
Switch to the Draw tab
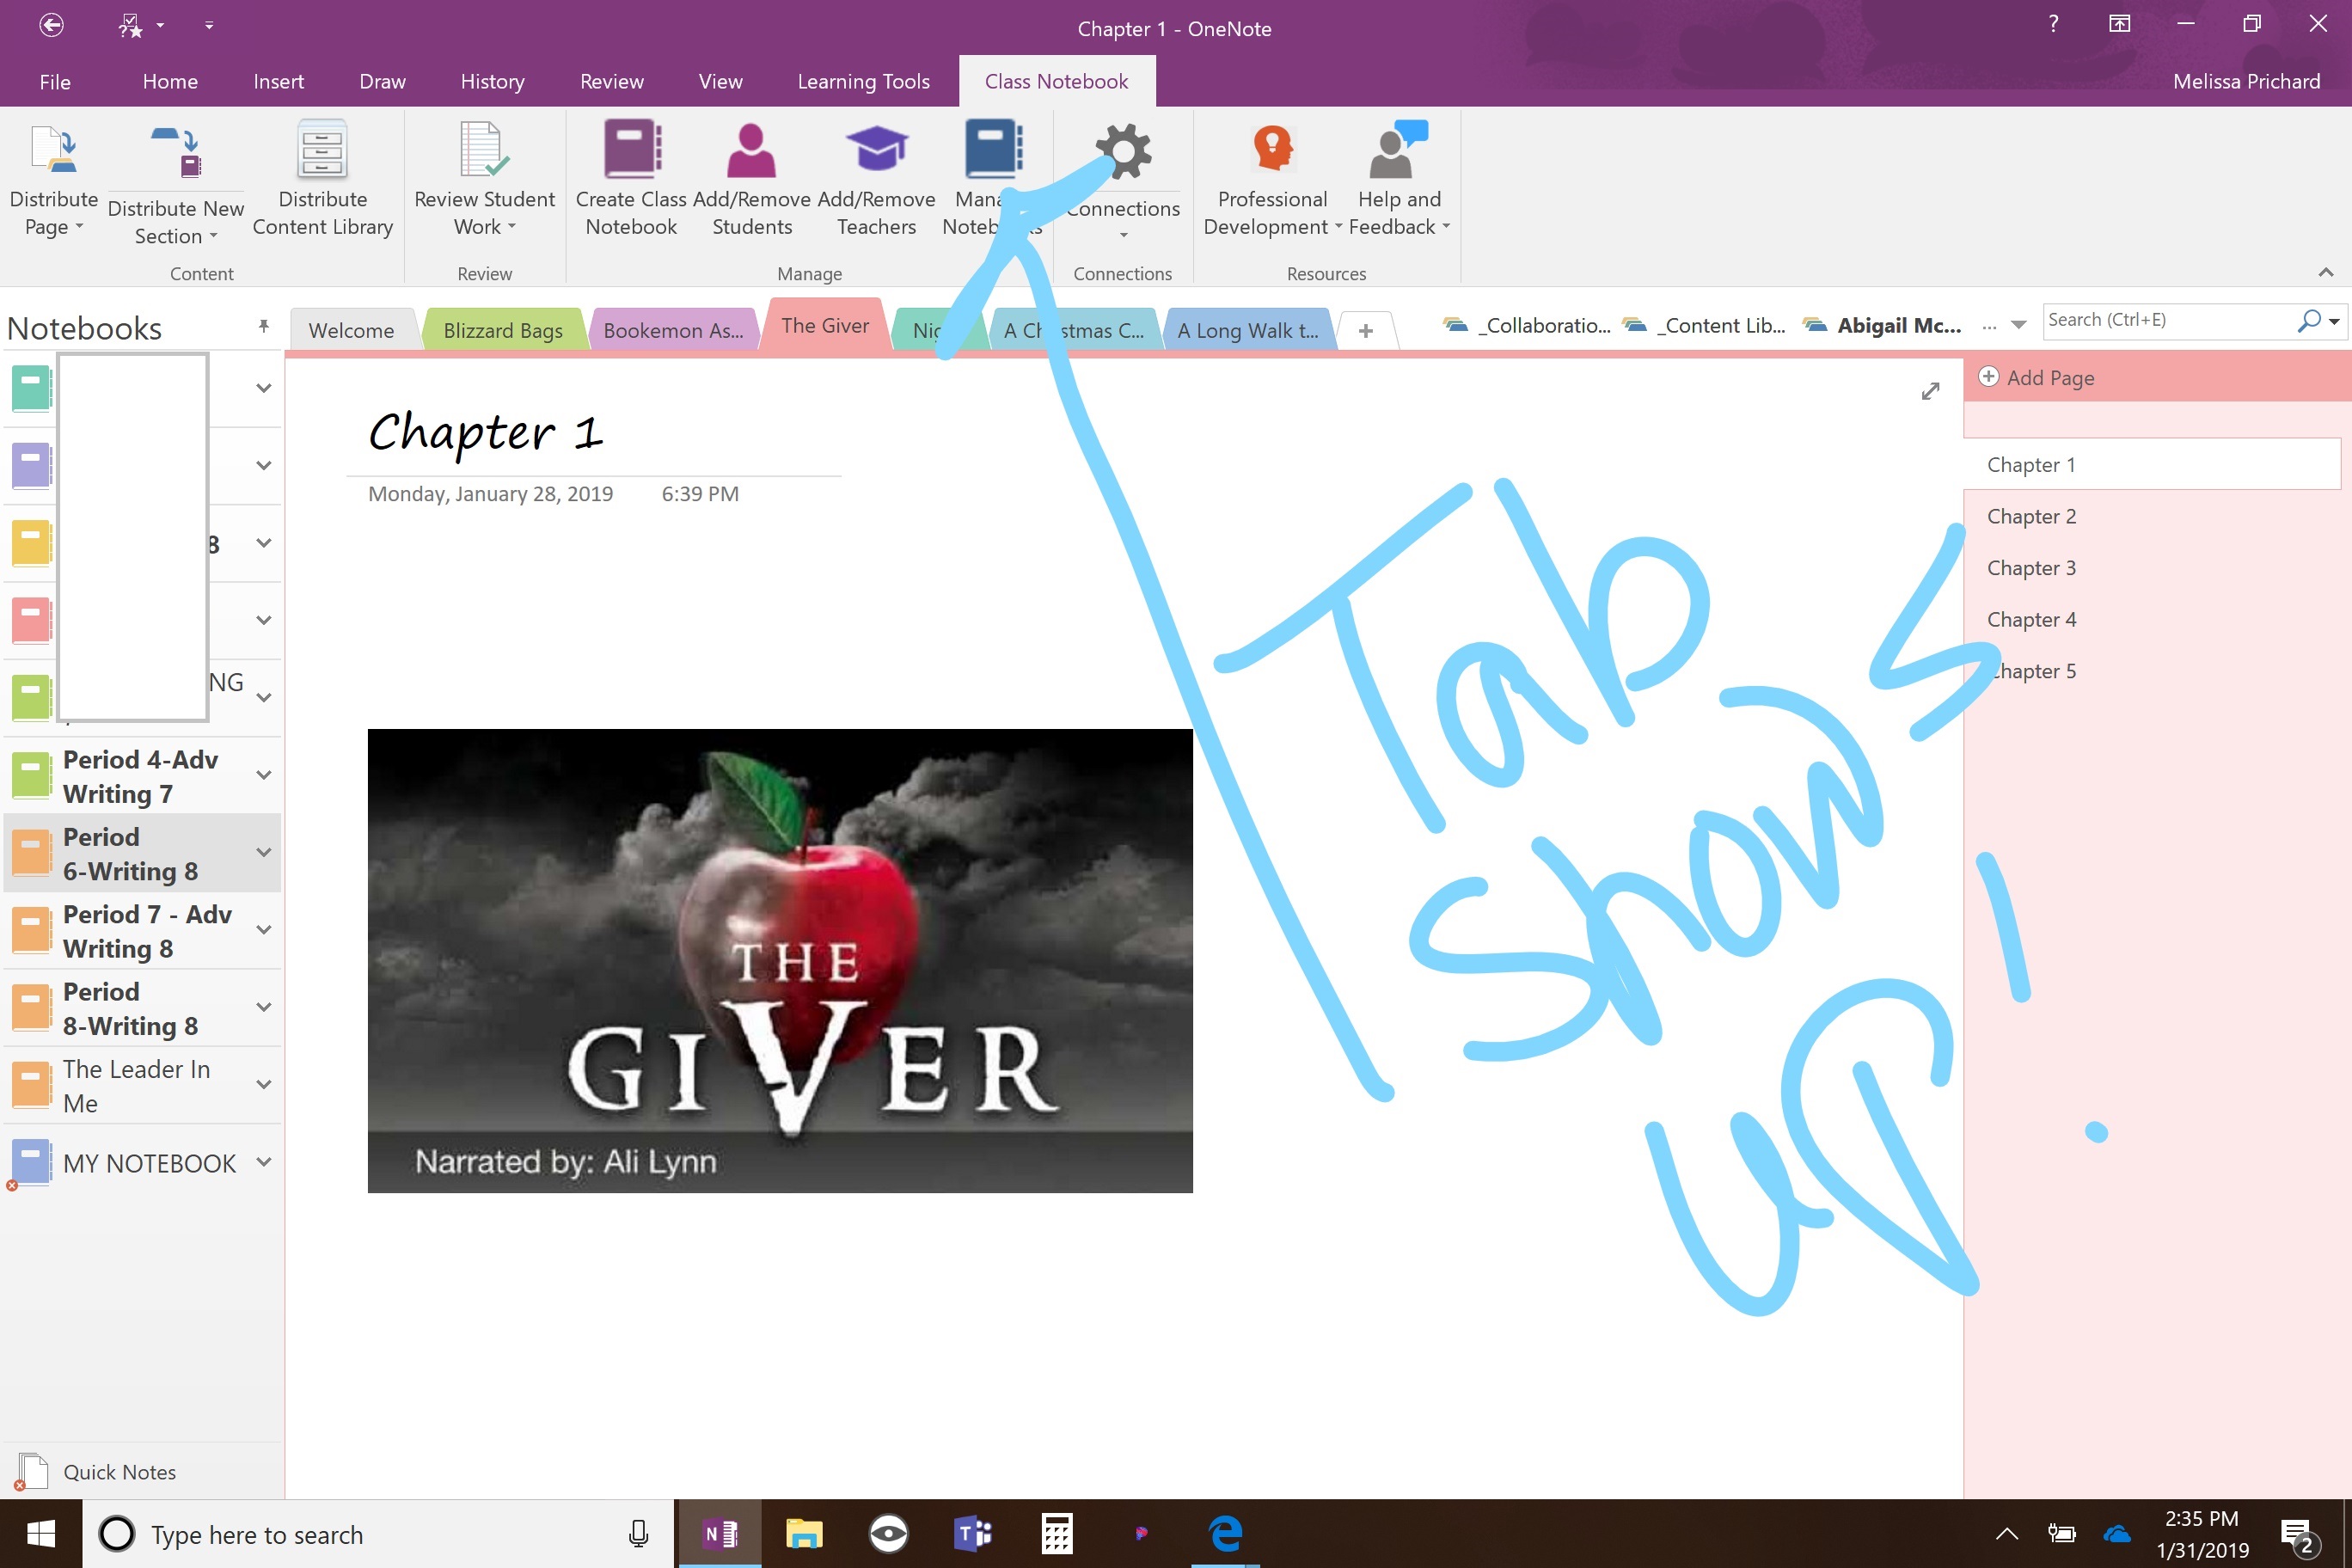(x=382, y=81)
